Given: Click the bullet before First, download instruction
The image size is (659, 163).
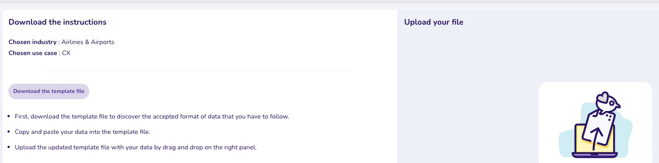Looking at the screenshot, I should pyautogui.click(x=10, y=117).
